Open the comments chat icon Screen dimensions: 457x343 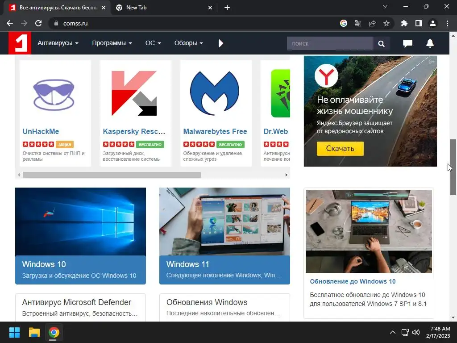pos(407,43)
